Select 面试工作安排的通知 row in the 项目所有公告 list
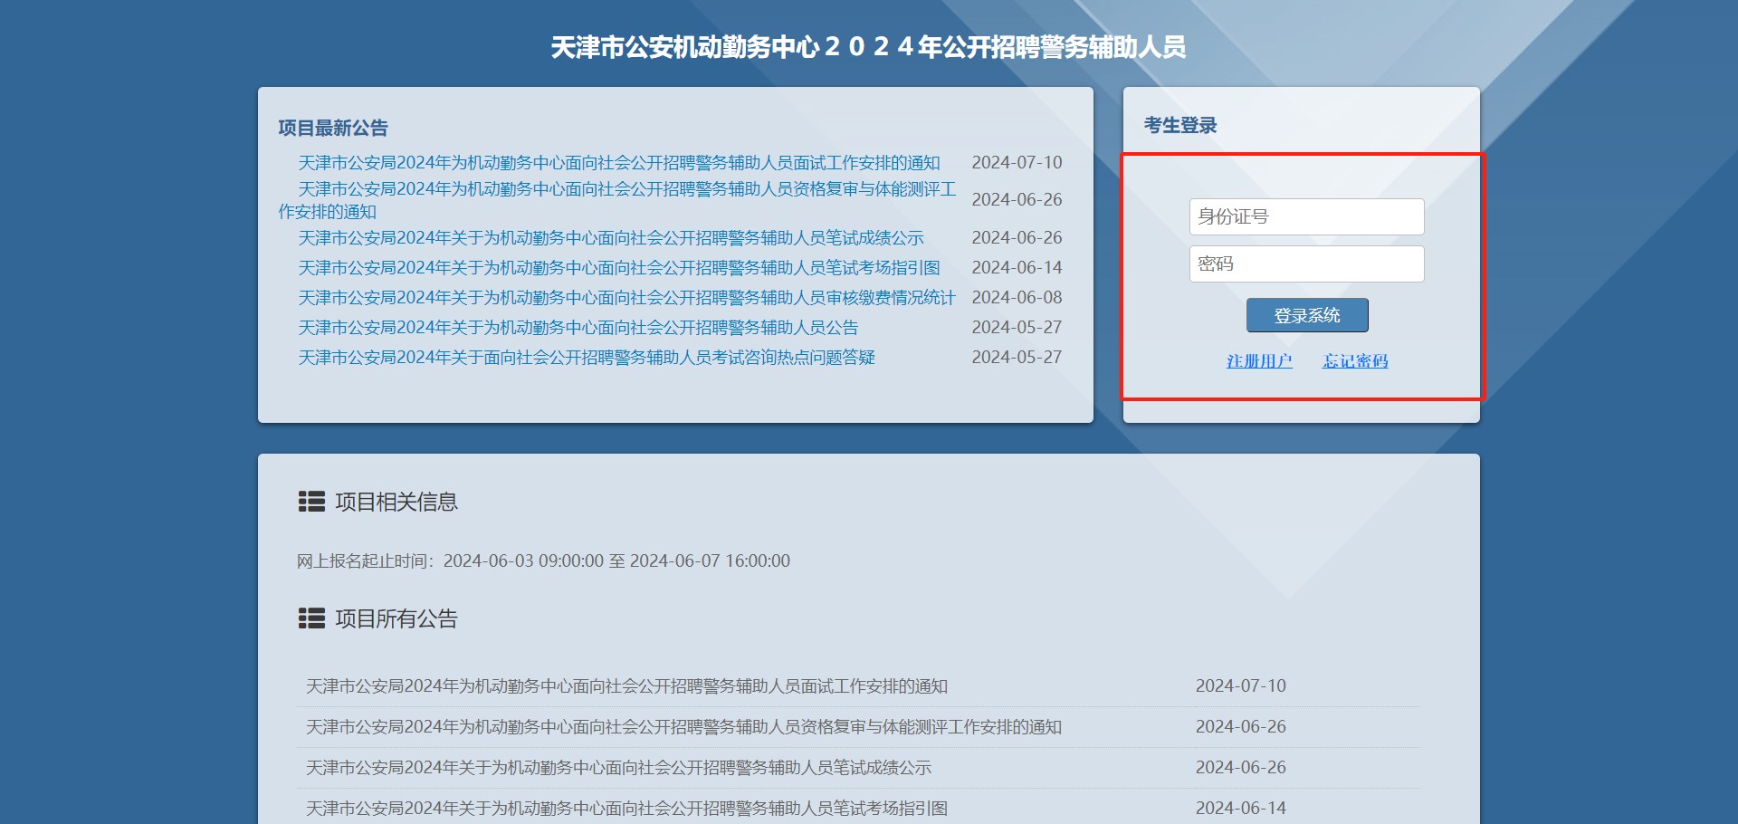This screenshot has height=824, width=1738. pyautogui.click(x=626, y=686)
